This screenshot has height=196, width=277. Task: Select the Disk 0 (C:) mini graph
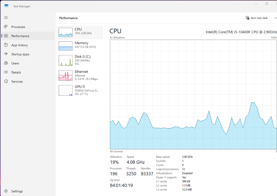(66, 60)
